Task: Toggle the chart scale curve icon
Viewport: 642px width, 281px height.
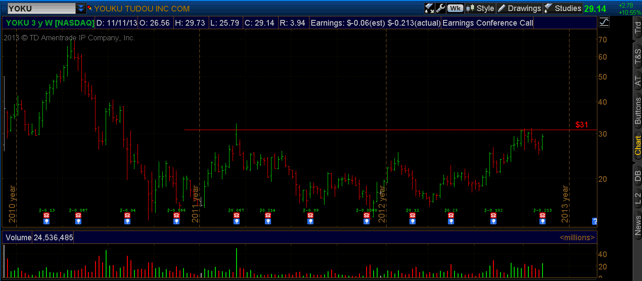Action: [x=604, y=22]
